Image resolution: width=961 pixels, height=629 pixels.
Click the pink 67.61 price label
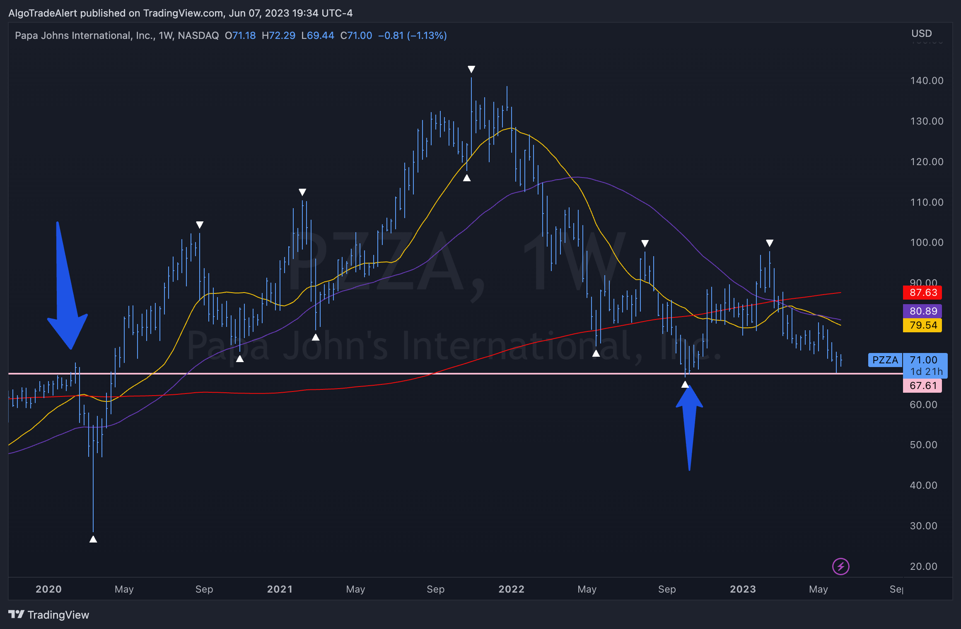pos(923,386)
